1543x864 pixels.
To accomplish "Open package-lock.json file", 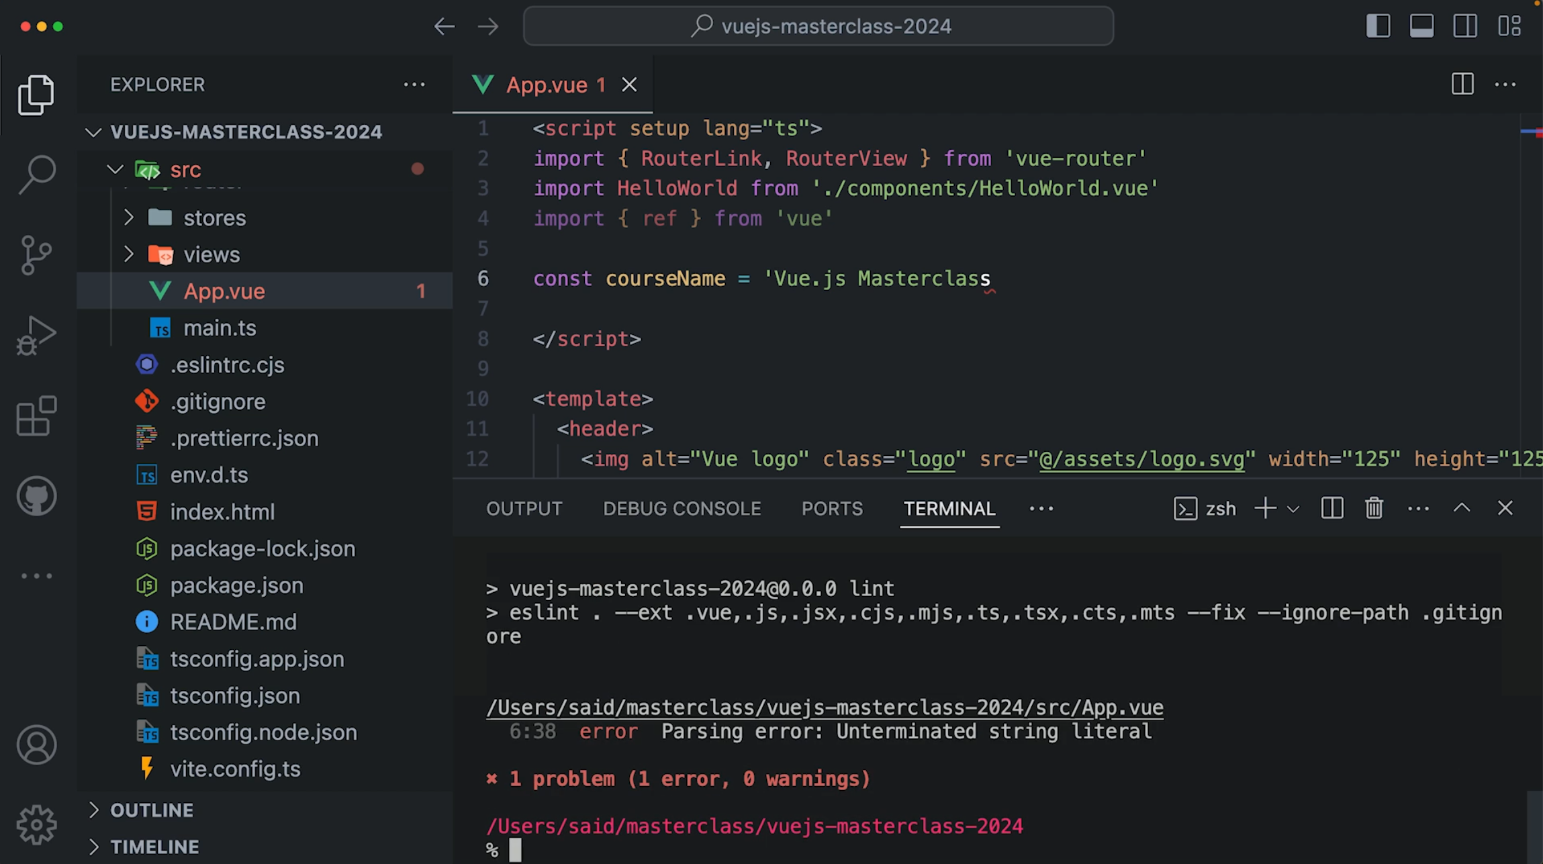I will 265,548.
